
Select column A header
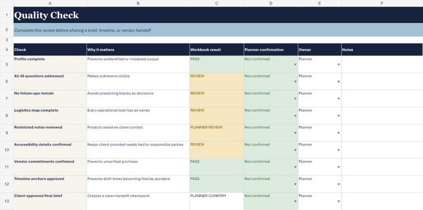[x=50, y=3]
